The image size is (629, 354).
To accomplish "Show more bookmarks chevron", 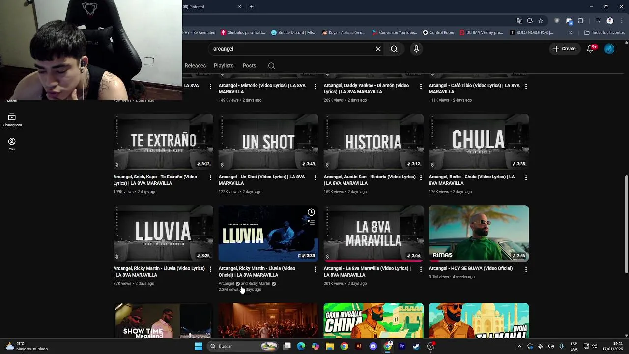I will tap(571, 33).
